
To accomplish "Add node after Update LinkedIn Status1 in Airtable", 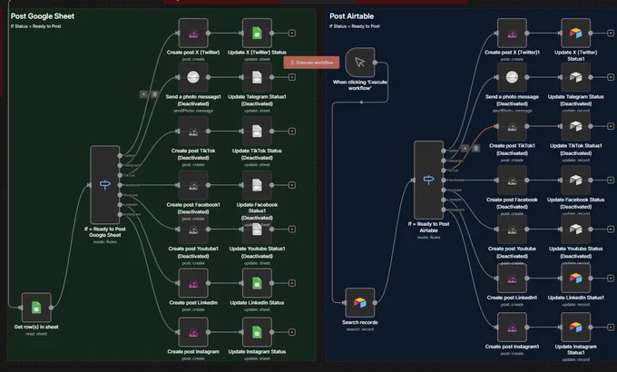I will coord(611,279).
